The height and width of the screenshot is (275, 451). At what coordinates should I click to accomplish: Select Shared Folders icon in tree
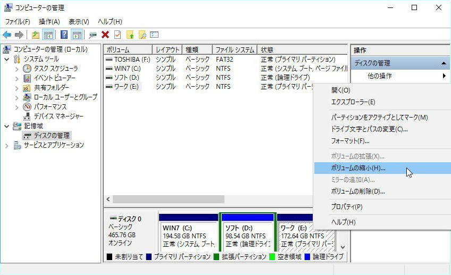pyautogui.click(x=27, y=88)
